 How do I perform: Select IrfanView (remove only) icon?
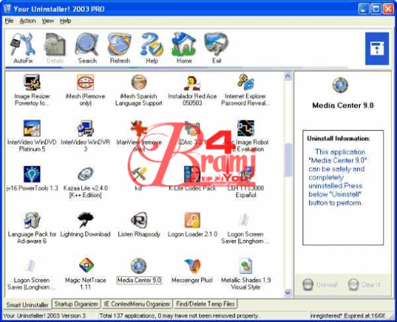(139, 128)
